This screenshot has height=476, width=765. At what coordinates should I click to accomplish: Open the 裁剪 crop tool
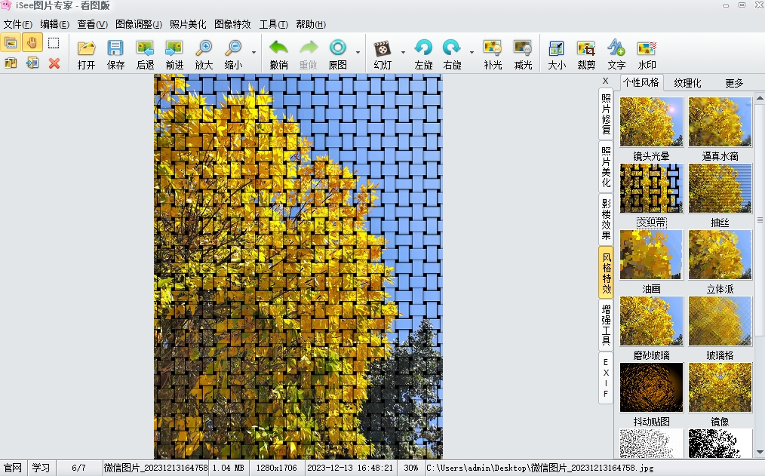(x=586, y=54)
